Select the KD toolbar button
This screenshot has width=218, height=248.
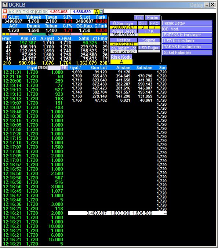pos(32,12)
